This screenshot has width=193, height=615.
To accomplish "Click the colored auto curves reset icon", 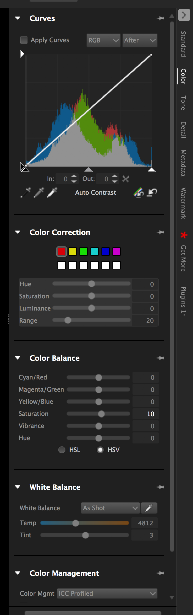I will click(139, 192).
